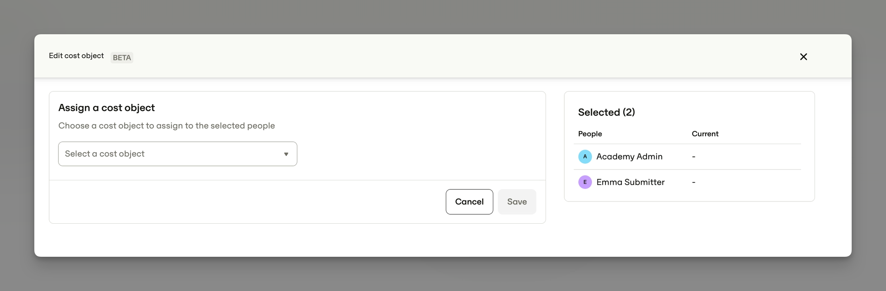Close the Edit cost object dialog
The image size is (886, 291).
click(803, 57)
